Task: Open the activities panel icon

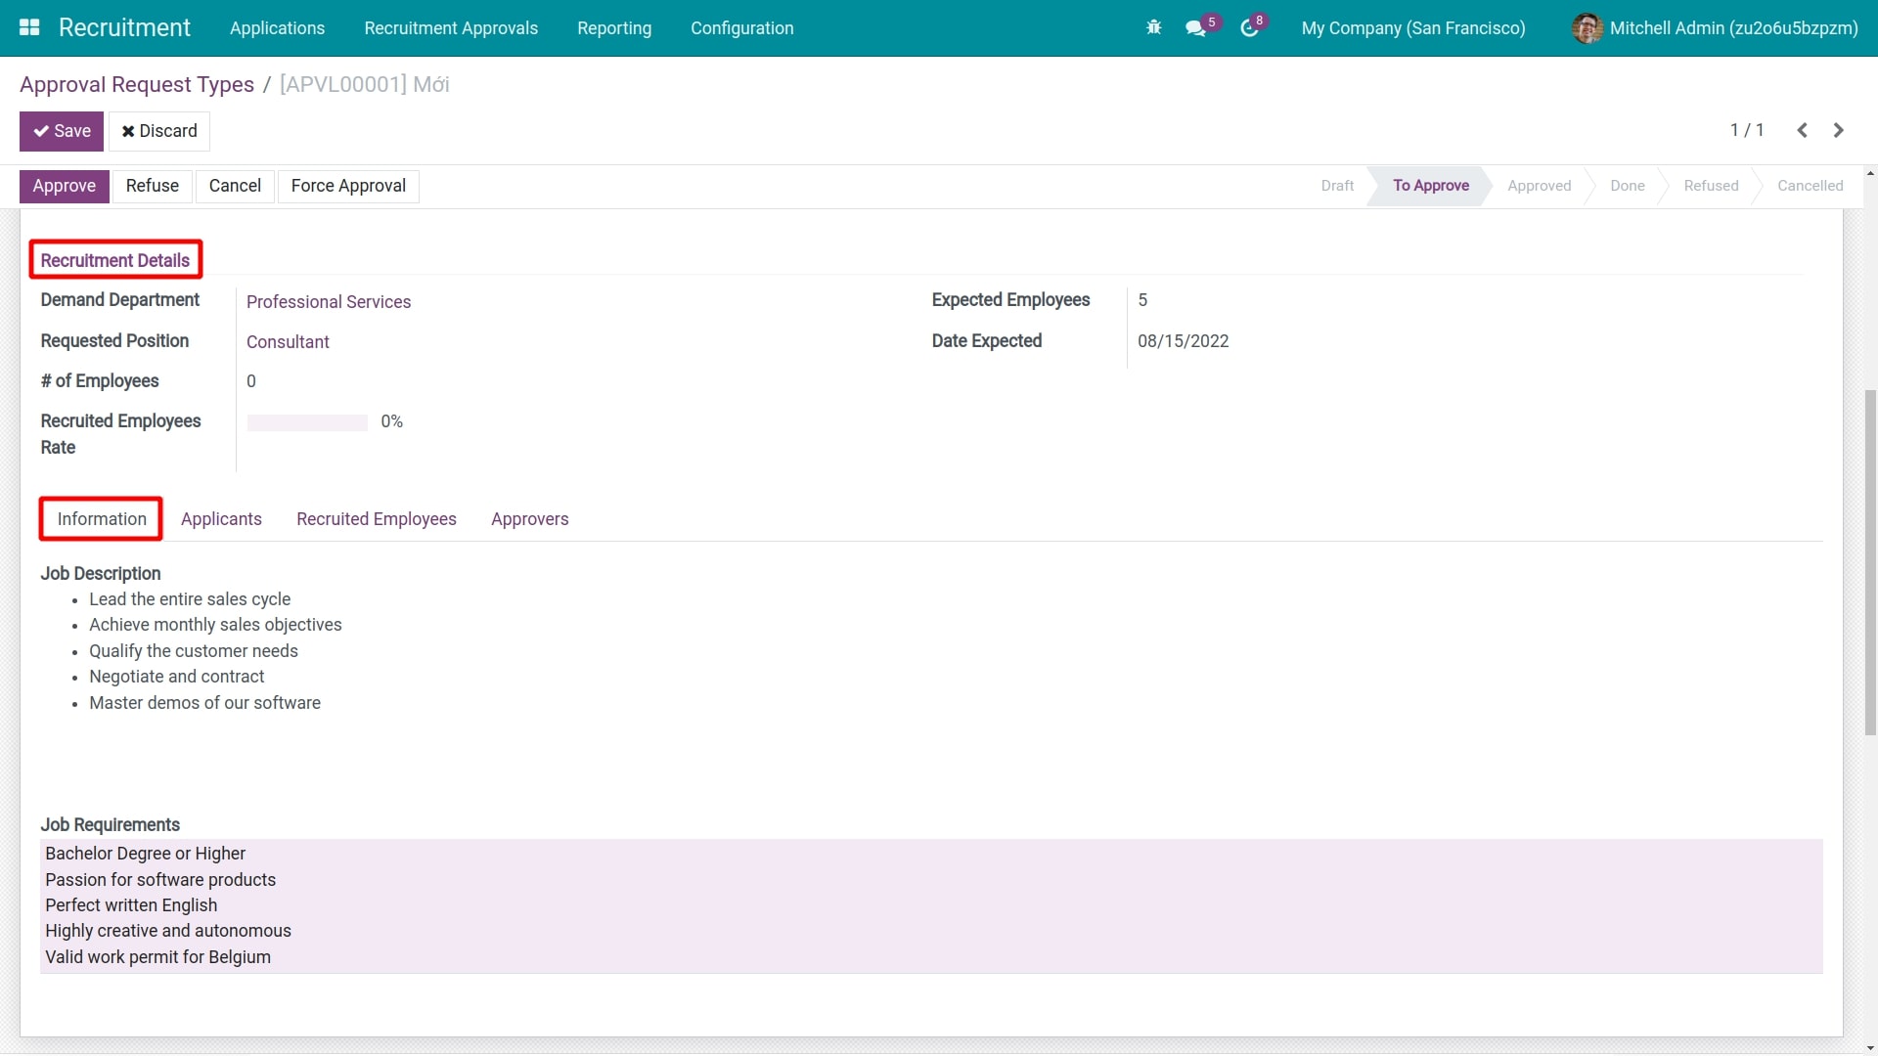Action: pos(1247,27)
